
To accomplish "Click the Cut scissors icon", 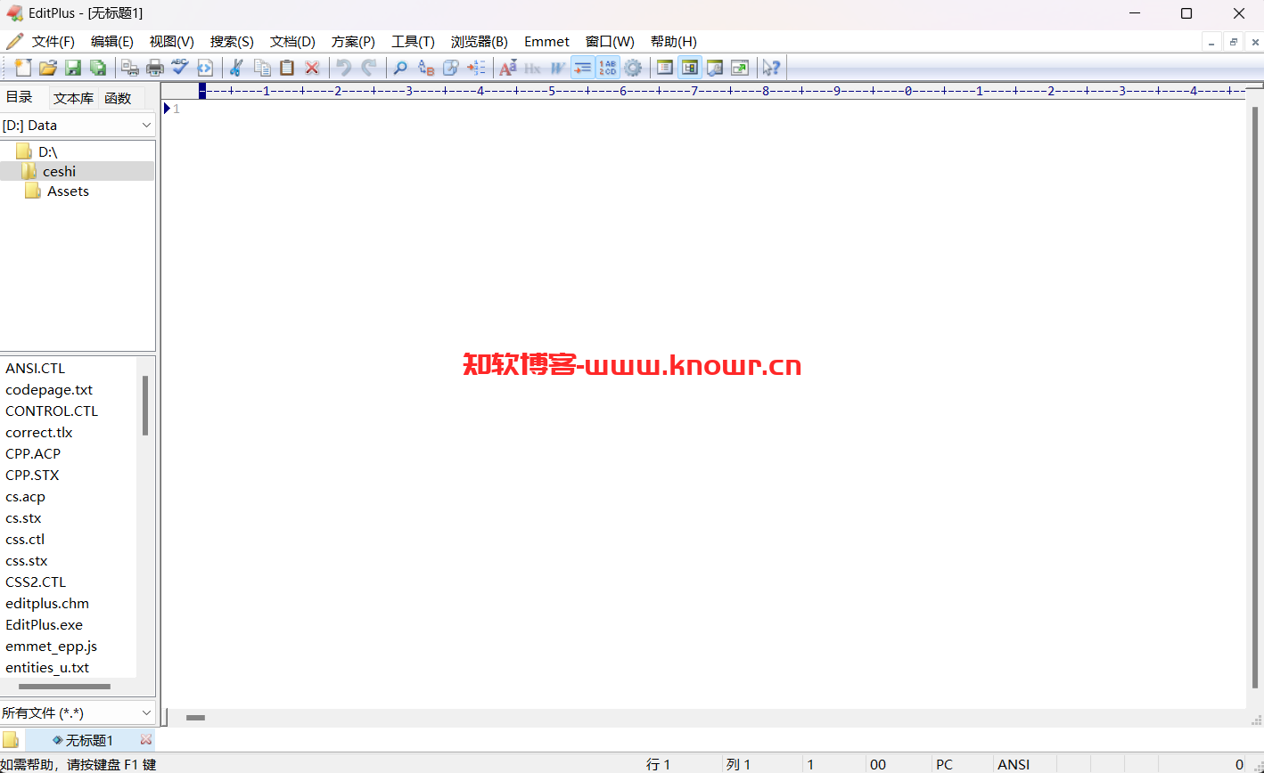I will (x=237, y=68).
